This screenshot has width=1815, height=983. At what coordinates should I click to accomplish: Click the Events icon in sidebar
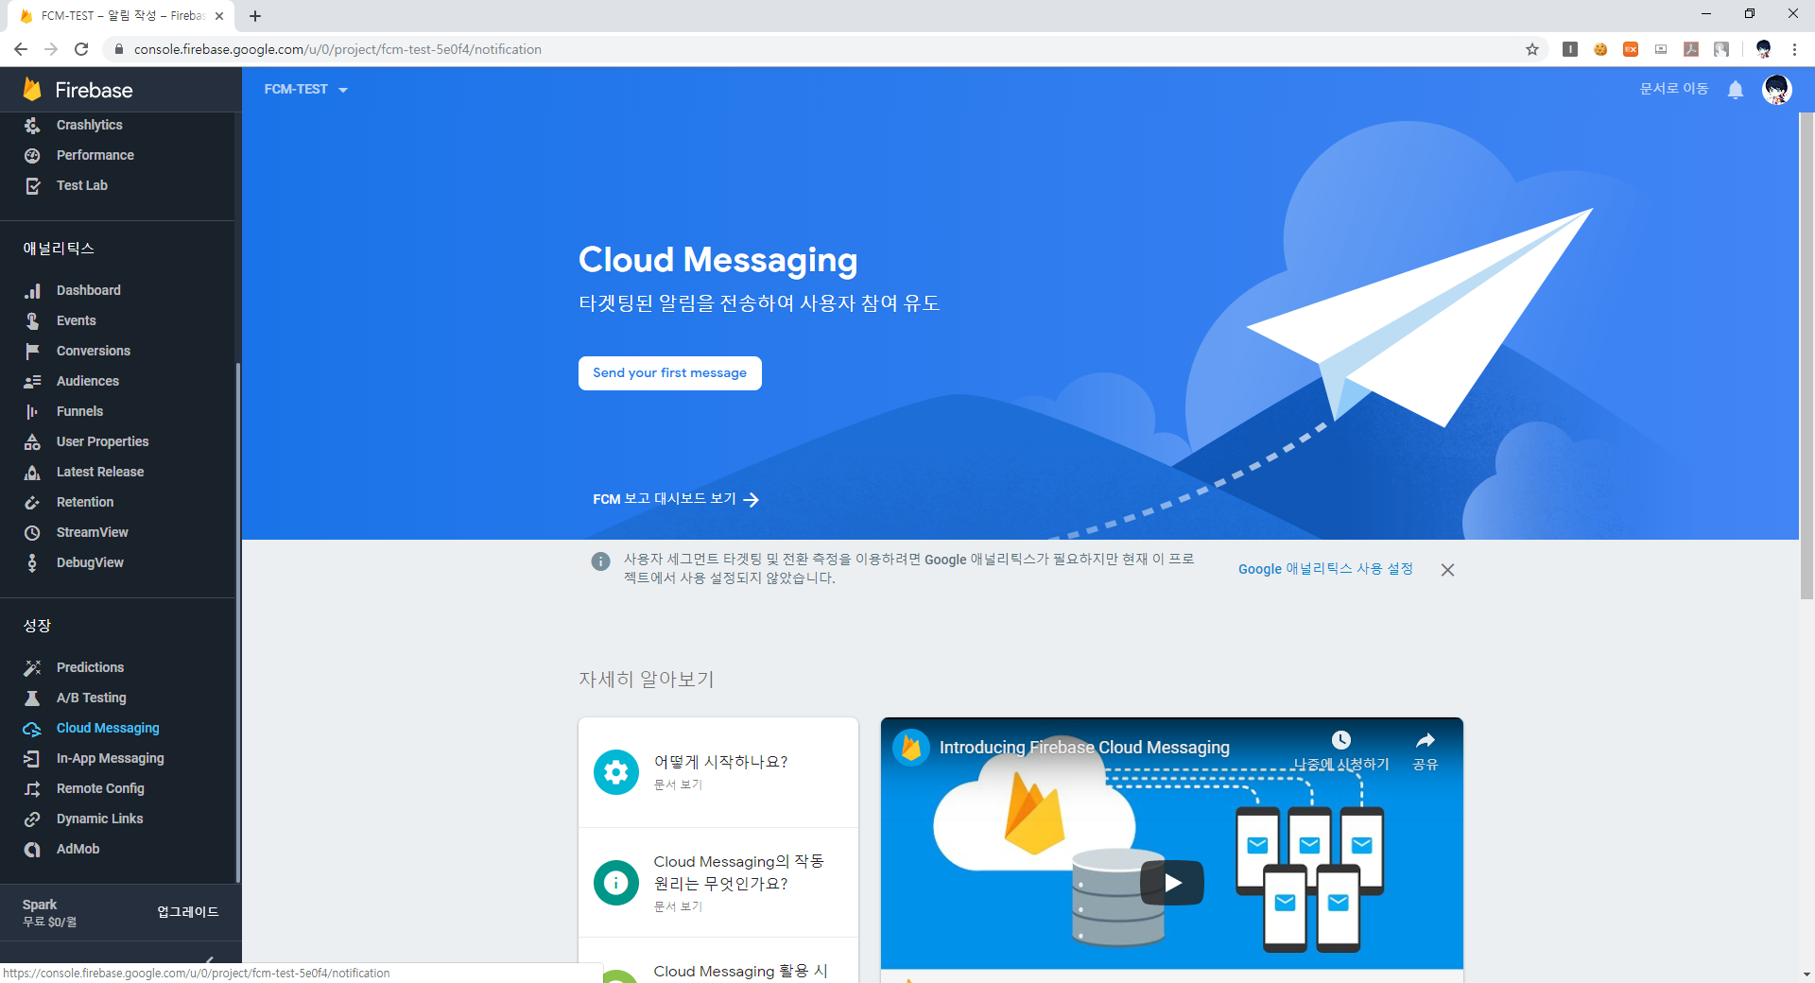pos(32,320)
